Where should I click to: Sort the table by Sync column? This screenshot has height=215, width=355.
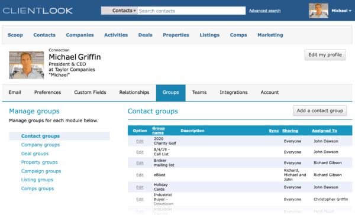click(x=274, y=131)
